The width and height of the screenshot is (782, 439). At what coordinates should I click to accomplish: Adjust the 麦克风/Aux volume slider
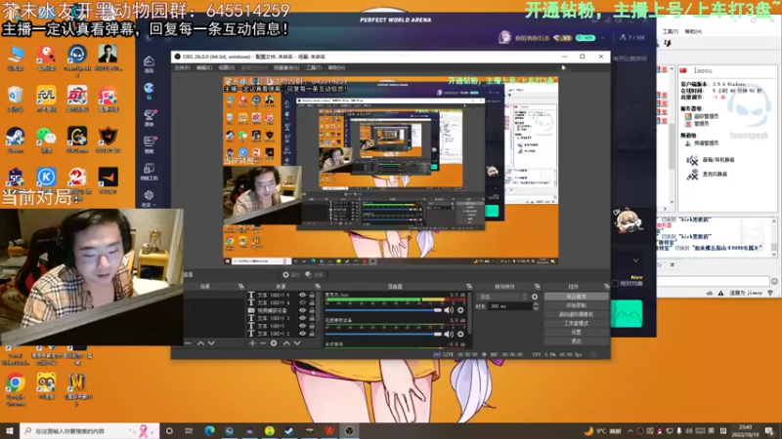[383, 310]
